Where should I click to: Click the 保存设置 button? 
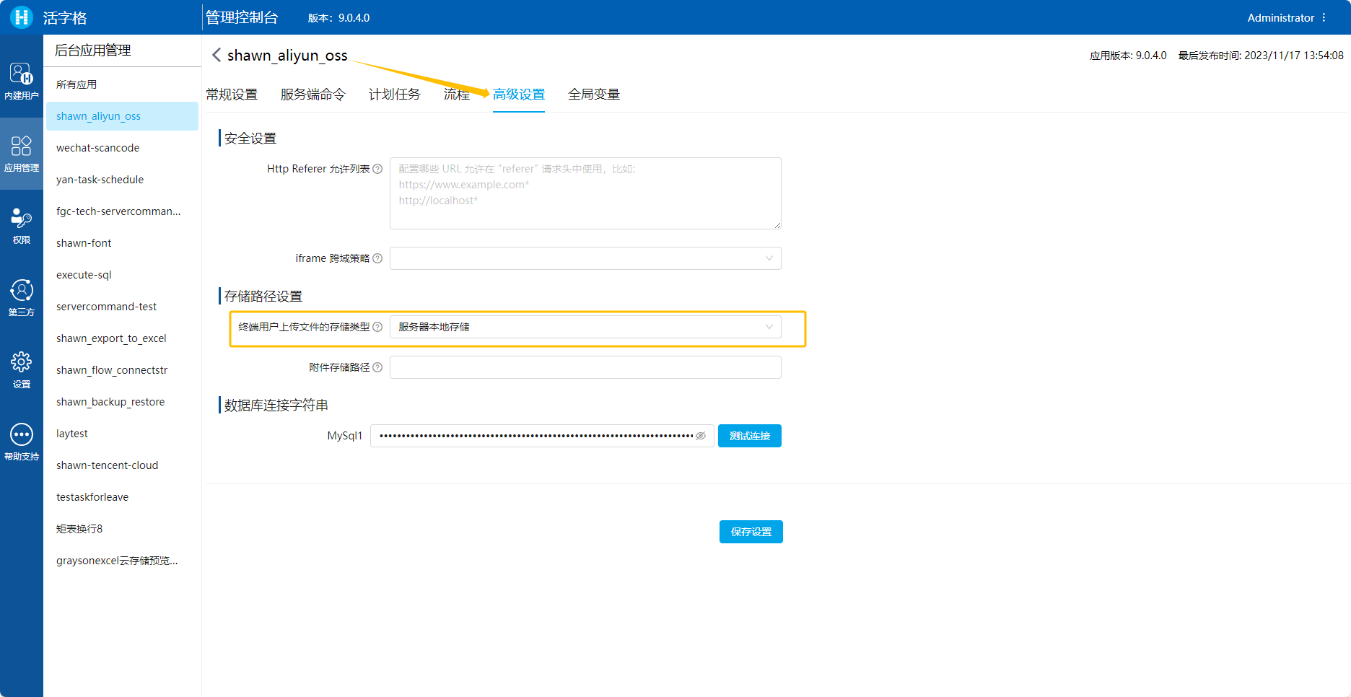pos(751,532)
